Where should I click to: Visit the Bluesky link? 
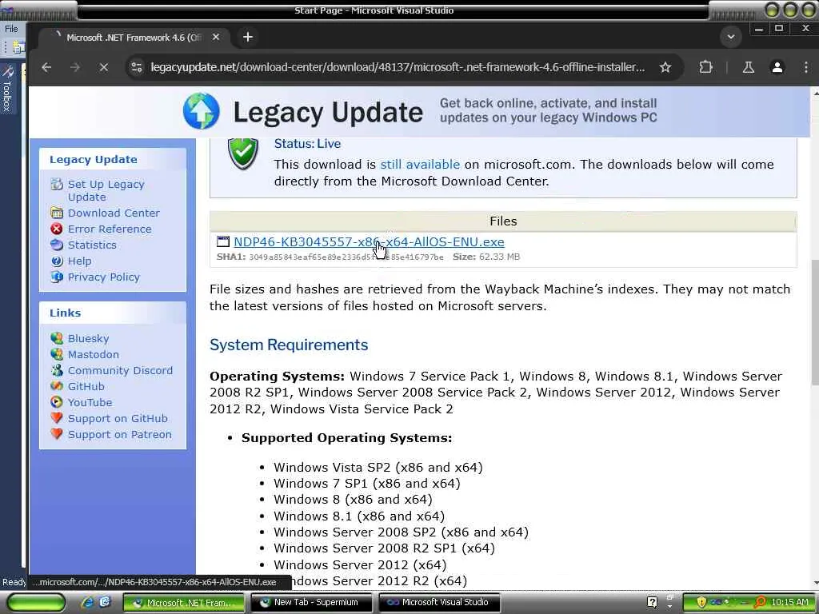pos(88,338)
